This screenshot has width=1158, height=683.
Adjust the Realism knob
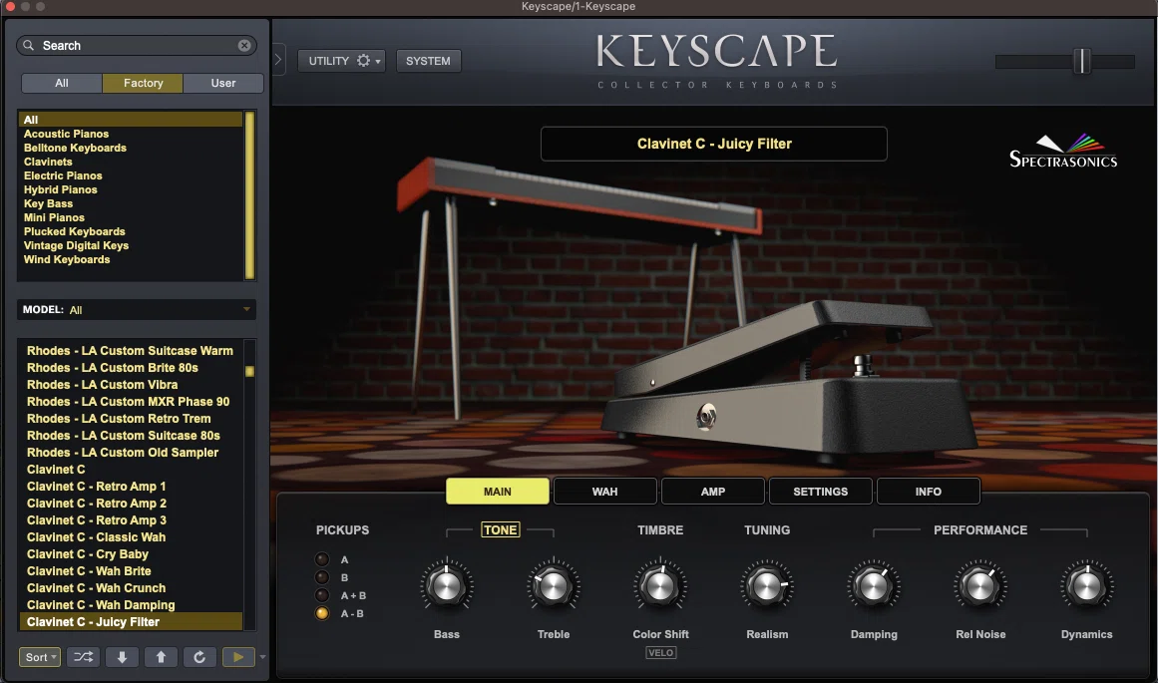767,586
